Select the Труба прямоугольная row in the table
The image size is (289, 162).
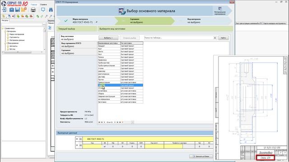[121, 66]
